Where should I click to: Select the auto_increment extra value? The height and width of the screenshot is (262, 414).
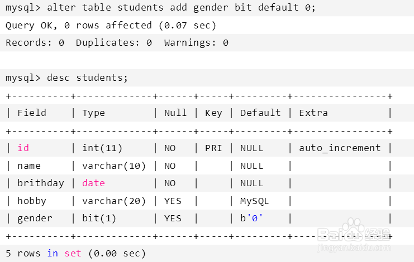pyautogui.click(x=340, y=148)
